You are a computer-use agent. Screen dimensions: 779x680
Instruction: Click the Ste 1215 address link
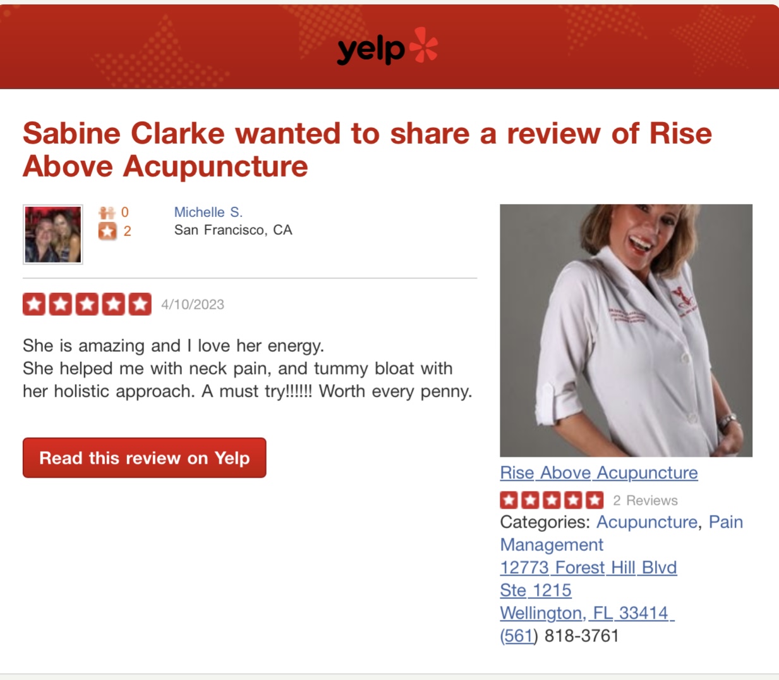pos(535,590)
